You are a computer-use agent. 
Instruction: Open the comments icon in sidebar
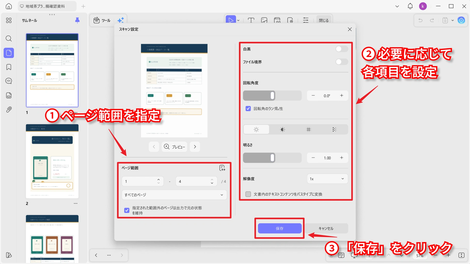coord(9,81)
